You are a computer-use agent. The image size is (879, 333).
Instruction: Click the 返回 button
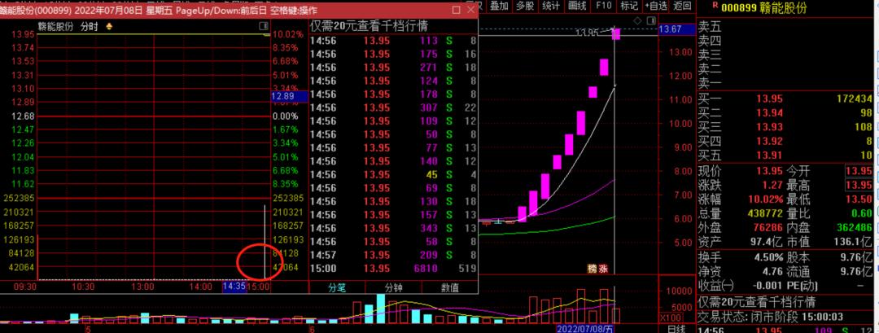tap(681, 6)
